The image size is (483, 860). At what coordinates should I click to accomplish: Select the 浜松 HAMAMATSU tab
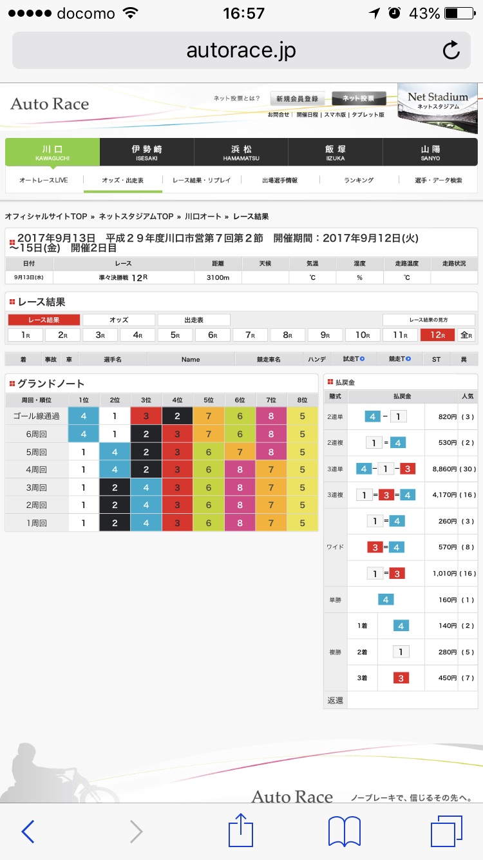(x=241, y=152)
